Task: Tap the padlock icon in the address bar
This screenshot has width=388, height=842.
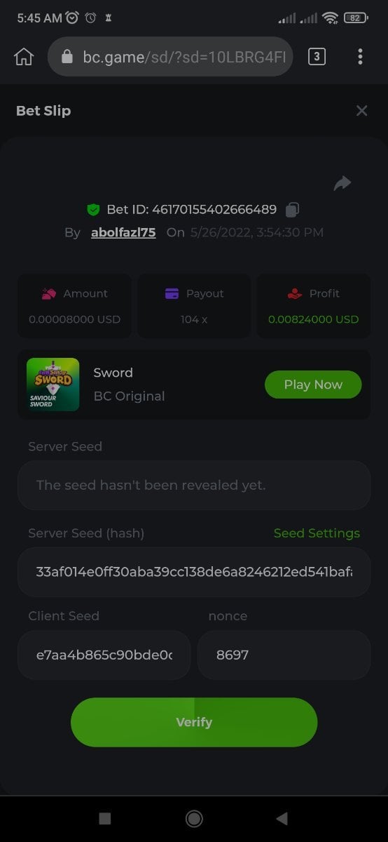Action: (68, 57)
